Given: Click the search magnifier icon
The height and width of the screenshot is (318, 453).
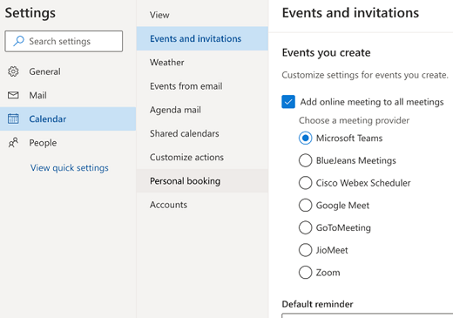Looking at the screenshot, I should point(18,41).
